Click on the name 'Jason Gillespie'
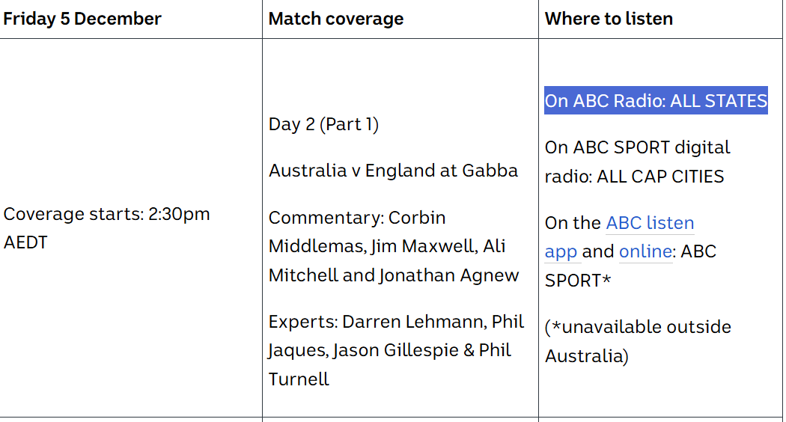This screenshot has height=422, width=786. (x=396, y=350)
